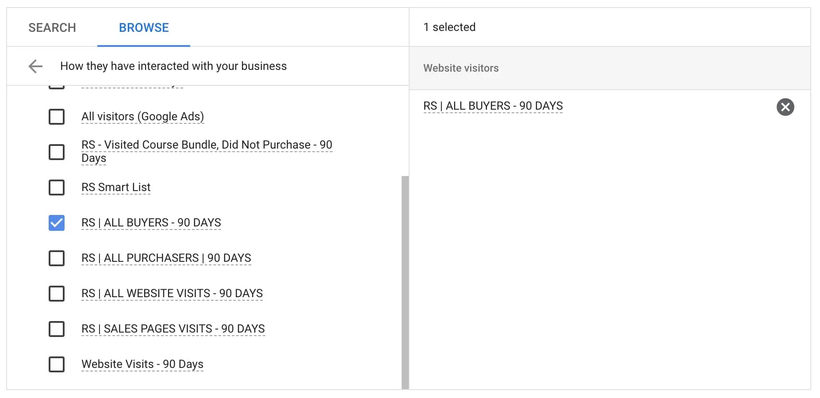Uncheck RS | ALL BUYERS - 90 DAYS
Screen dimensions: 820x398
[x=57, y=223]
